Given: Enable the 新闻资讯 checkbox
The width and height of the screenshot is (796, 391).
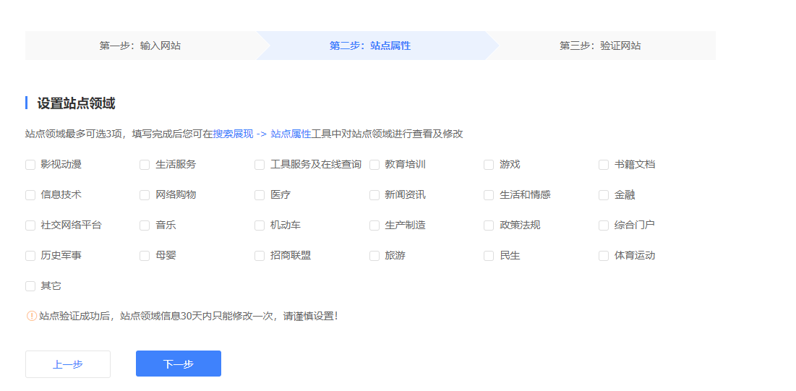Looking at the screenshot, I should point(375,195).
